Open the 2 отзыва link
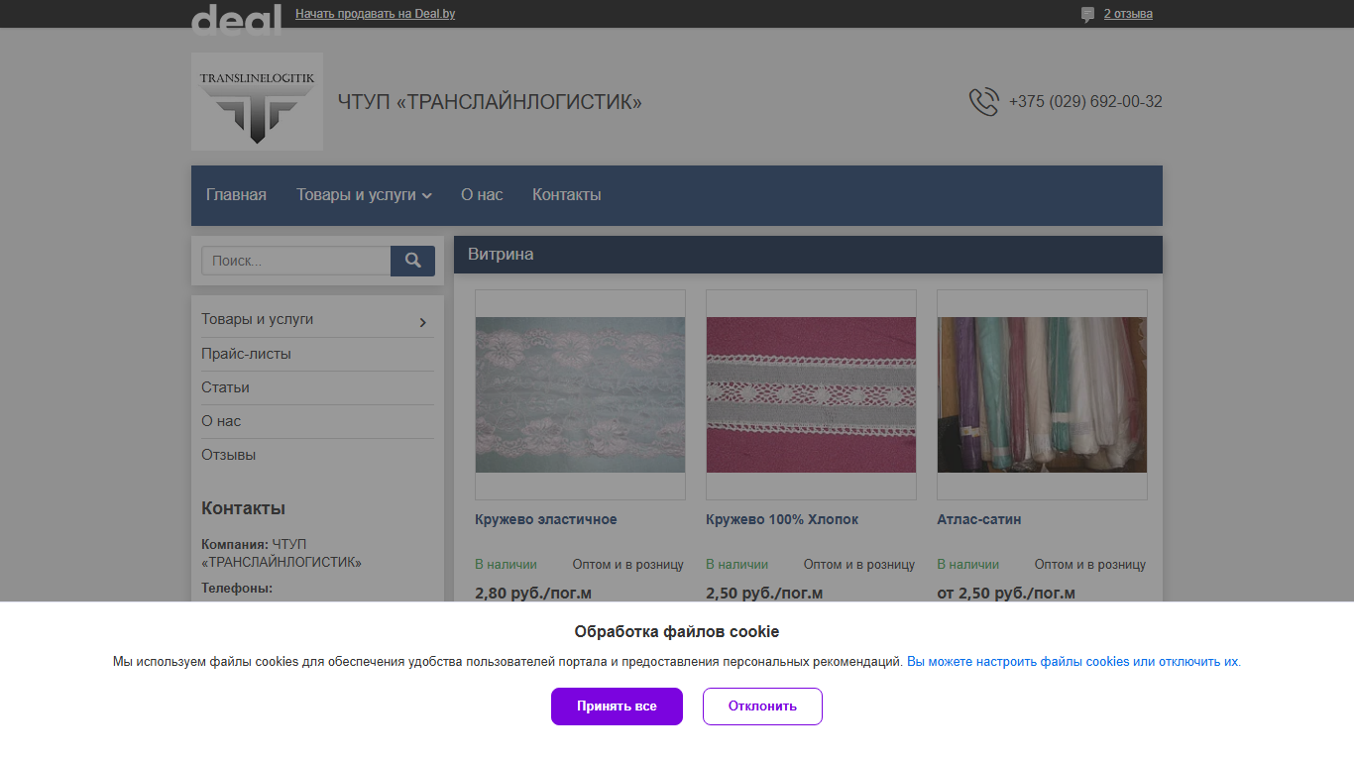1354x761 pixels. tap(1128, 14)
